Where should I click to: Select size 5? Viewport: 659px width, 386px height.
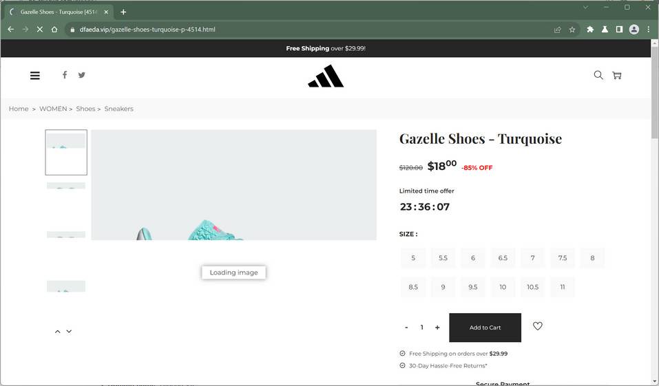point(413,258)
